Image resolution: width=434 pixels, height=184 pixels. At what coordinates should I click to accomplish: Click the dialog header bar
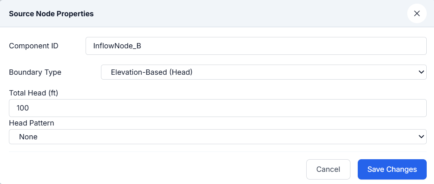click(217, 13)
